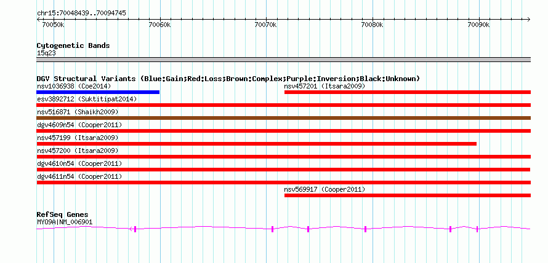Click the nsv457201 red loss bar
The width and height of the screenshot is (548, 263).
[x=408, y=92]
